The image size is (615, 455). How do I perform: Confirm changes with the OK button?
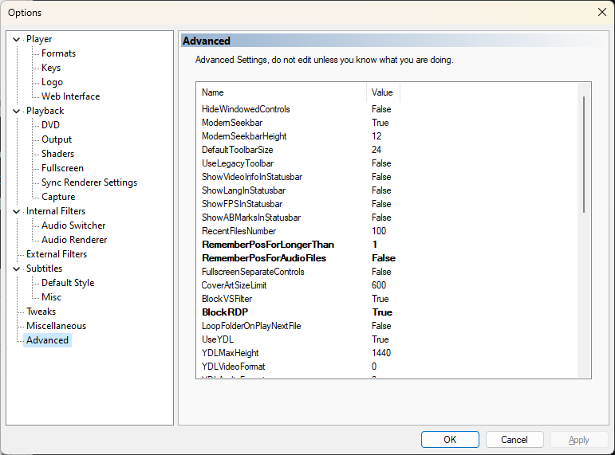pyautogui.click(x=450, y=440)
